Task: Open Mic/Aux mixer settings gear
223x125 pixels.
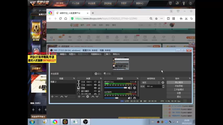Action: pyautogui.click(x=135, y=88)
